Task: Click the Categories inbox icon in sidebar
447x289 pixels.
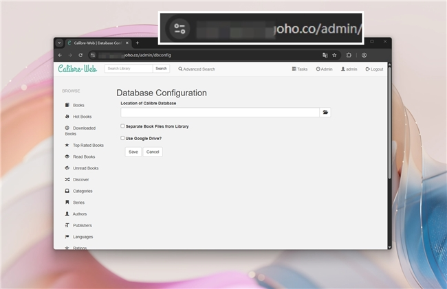Action: pos(67,191)
